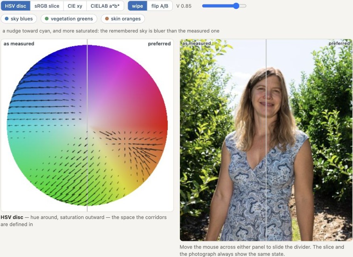The image size is (353, 257).
Task: Click the 'preferred' label on disc panel
Action: (x=159, y=44)
